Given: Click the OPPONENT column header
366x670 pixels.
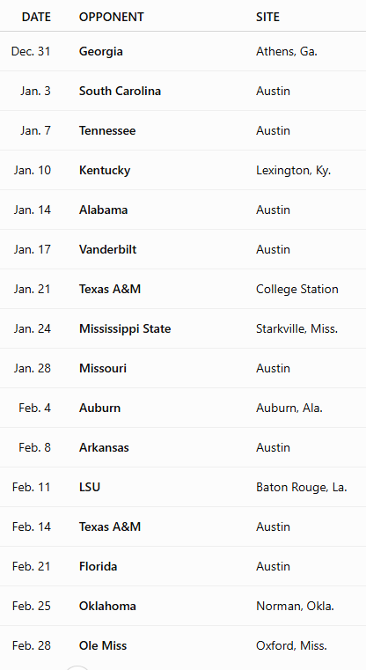Looking at the screenshot, I should (x=112, y=17).
